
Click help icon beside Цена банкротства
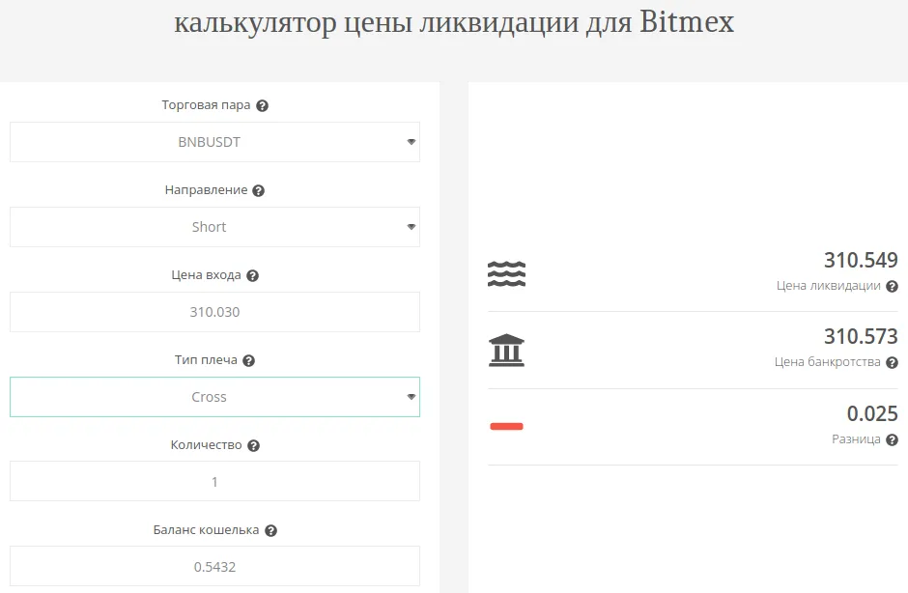tap(893, 362)
